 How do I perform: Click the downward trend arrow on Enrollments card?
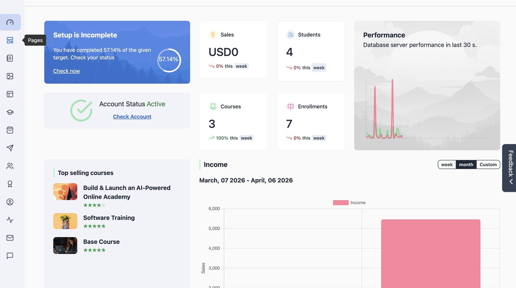click(x=289, y=138)
